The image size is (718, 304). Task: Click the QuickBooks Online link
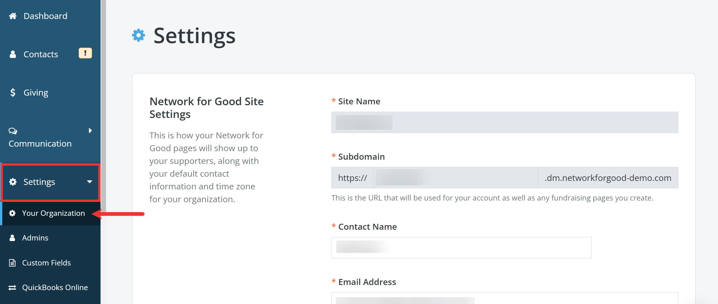click(55, 287)
